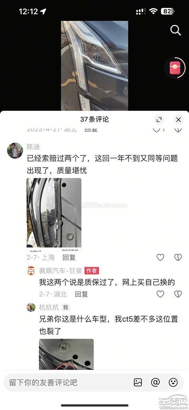The image size is (189, 410).
Task: Tap the headlight video at top
Action: 94,66
